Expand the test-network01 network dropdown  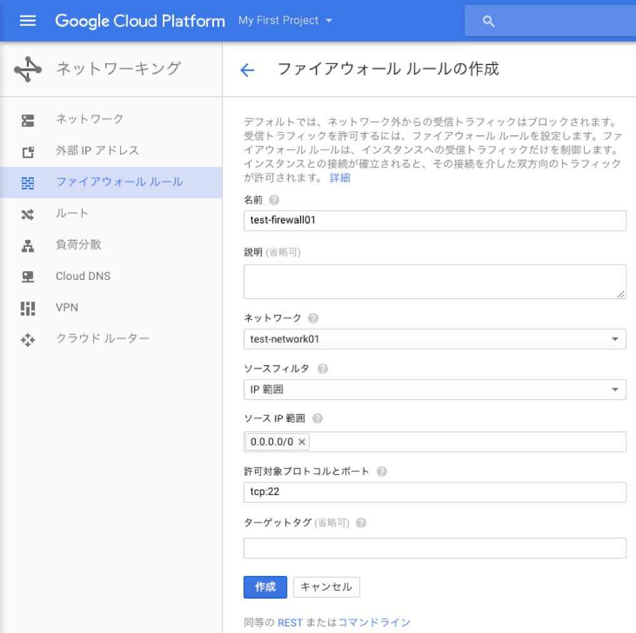434,339
